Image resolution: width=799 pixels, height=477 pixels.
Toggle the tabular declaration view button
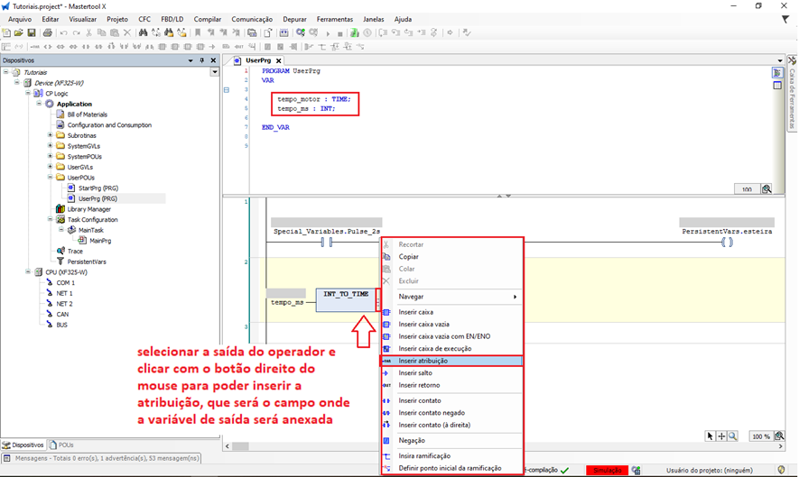point(776,86)
